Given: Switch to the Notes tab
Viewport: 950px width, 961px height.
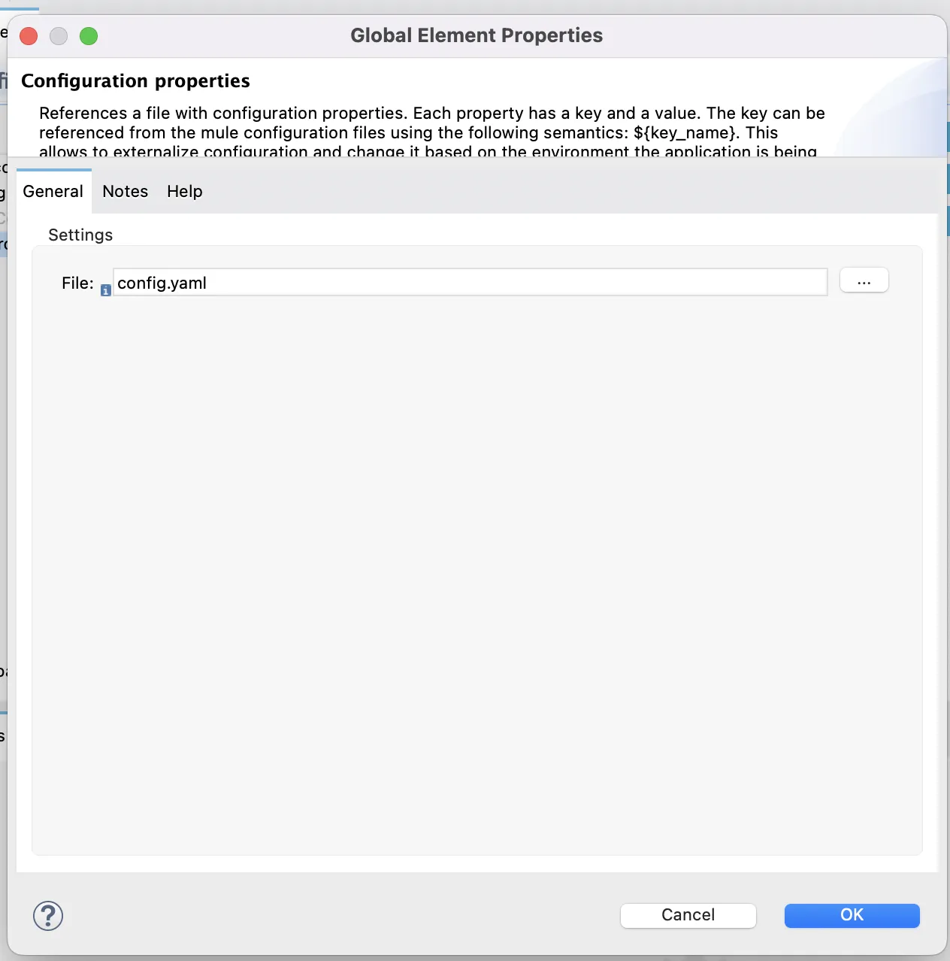Looking at the screenshot, I should 126,191.
